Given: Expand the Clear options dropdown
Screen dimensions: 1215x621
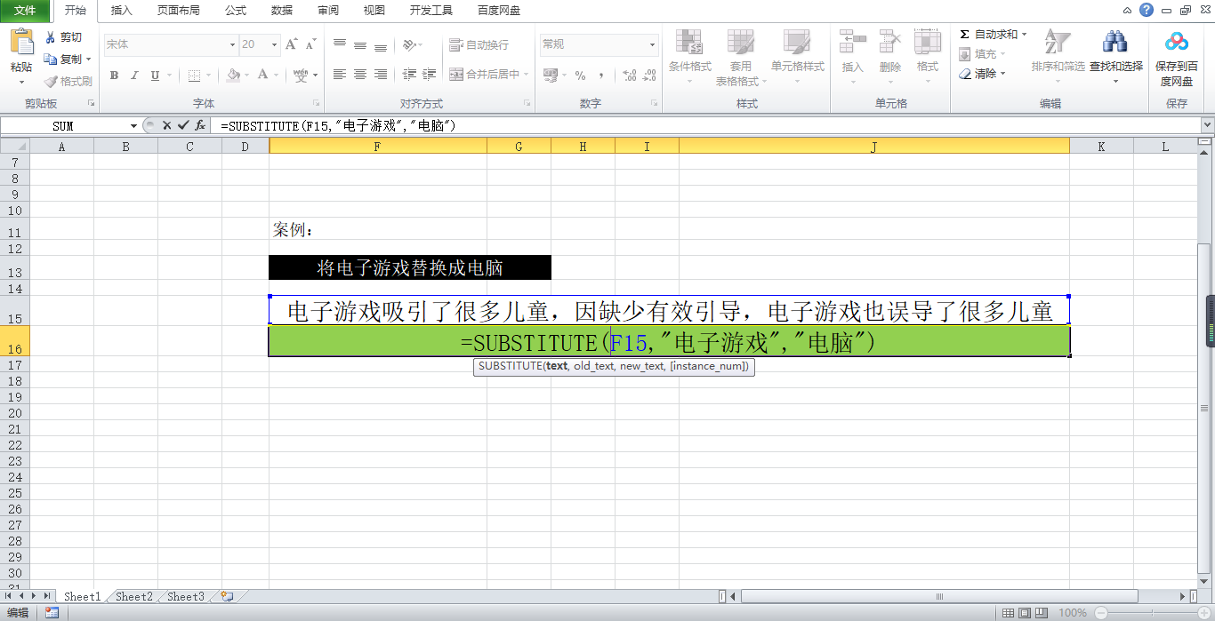Looking at the screenshot, I should pyautogui.click(x=1002, y=74).
